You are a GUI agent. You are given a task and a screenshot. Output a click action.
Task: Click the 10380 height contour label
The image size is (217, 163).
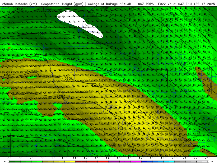tap(40, 33)
